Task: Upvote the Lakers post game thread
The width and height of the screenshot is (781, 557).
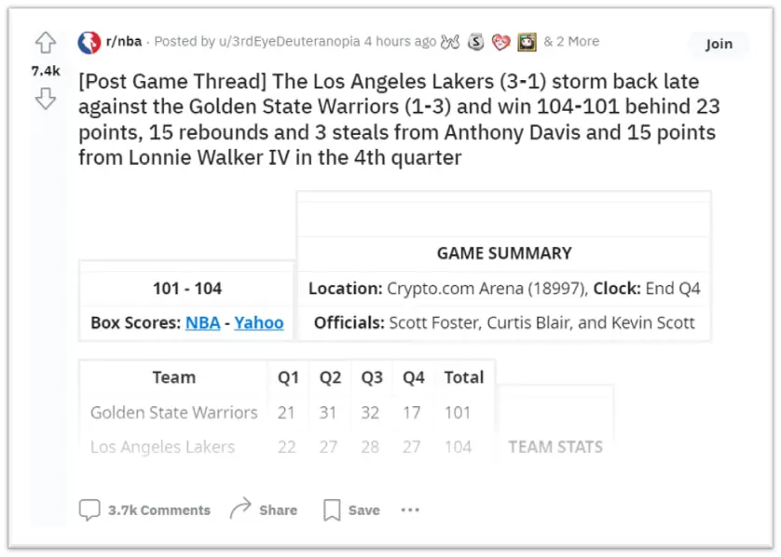Action: [x=45, y=43]
